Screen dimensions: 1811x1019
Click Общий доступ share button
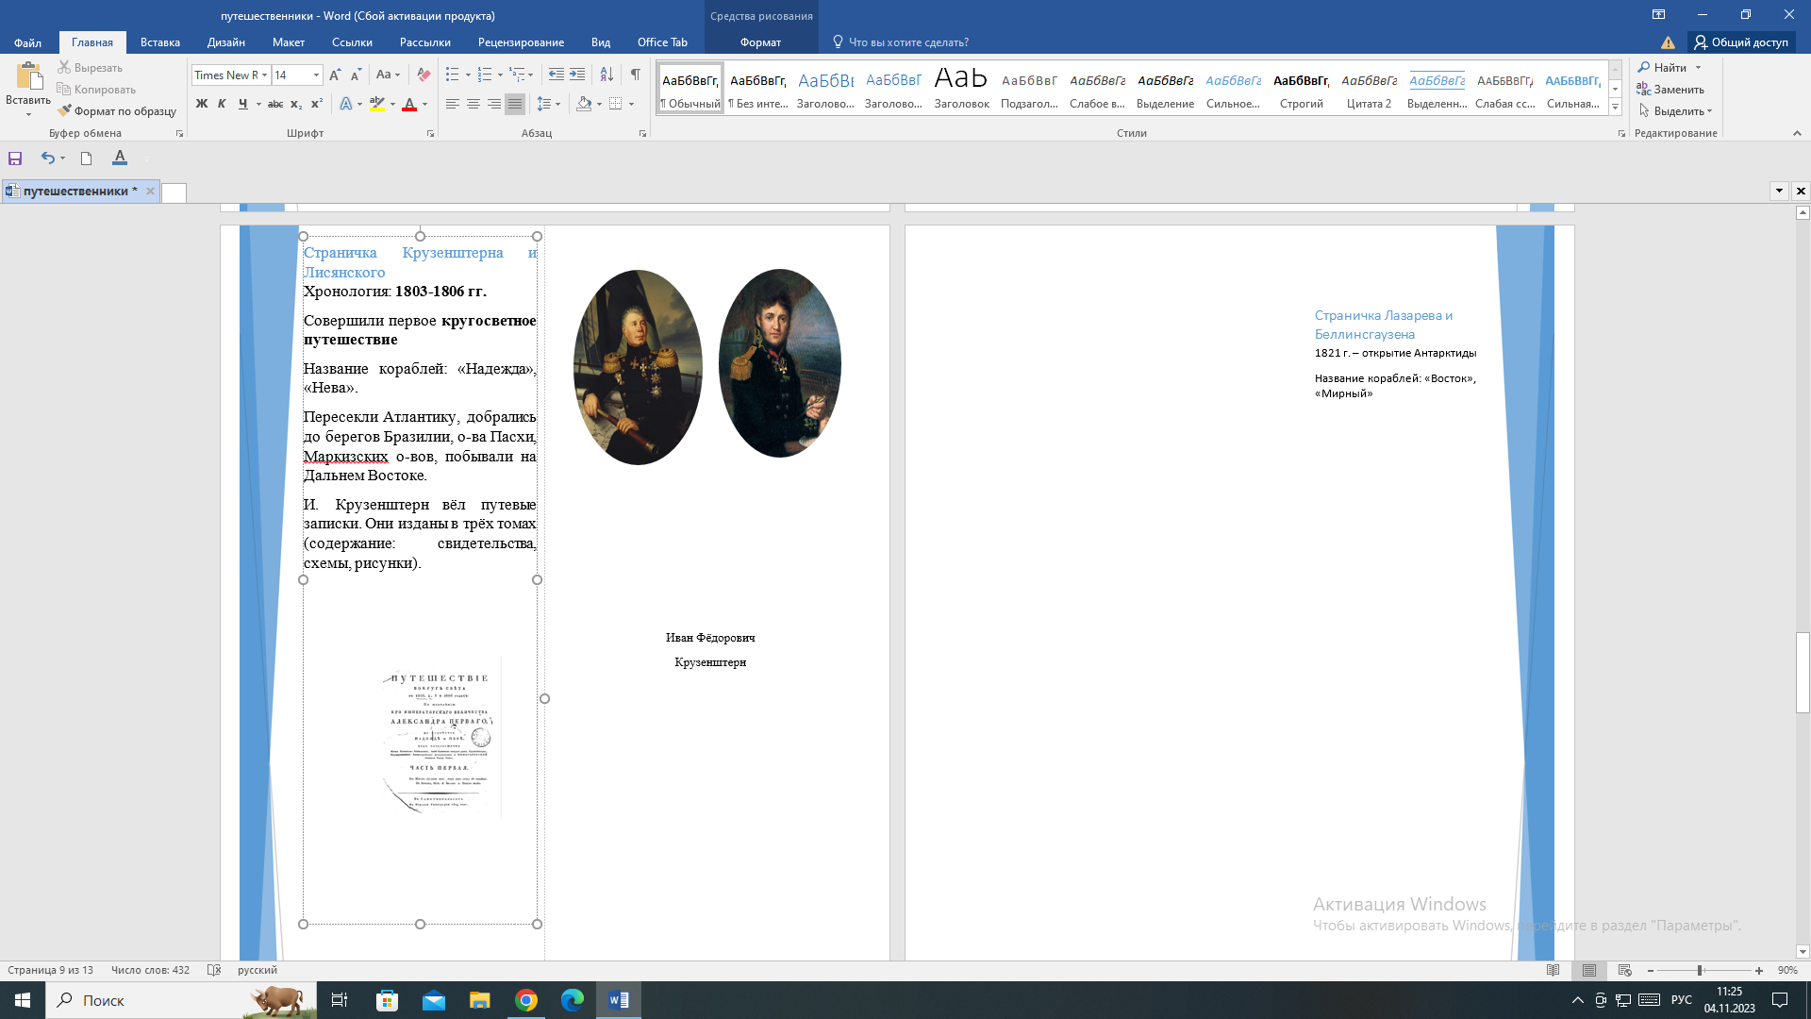click(1741, 42)
